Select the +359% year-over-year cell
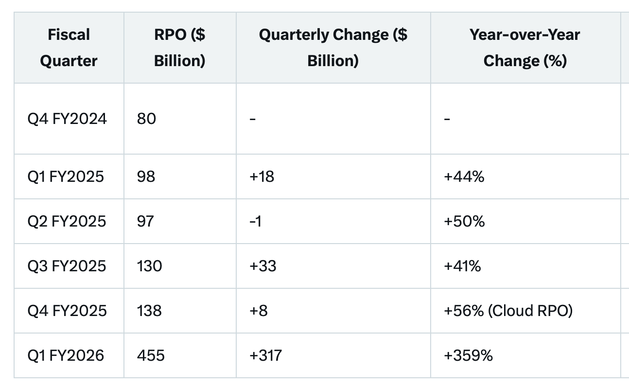The image size is (629, 387). pyautogui.click(x=468, y=355)
